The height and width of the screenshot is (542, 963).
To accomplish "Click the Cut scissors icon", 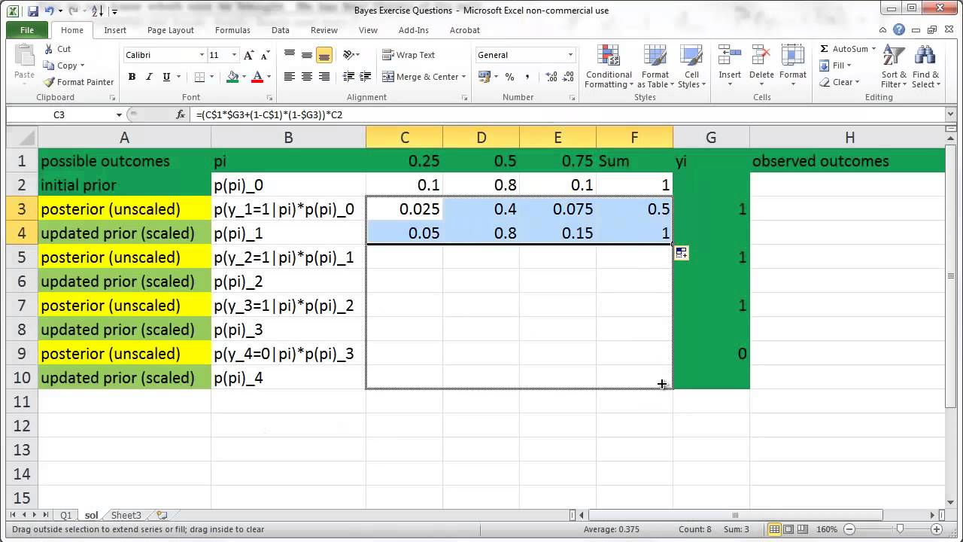I will click(x=49, y=49).
